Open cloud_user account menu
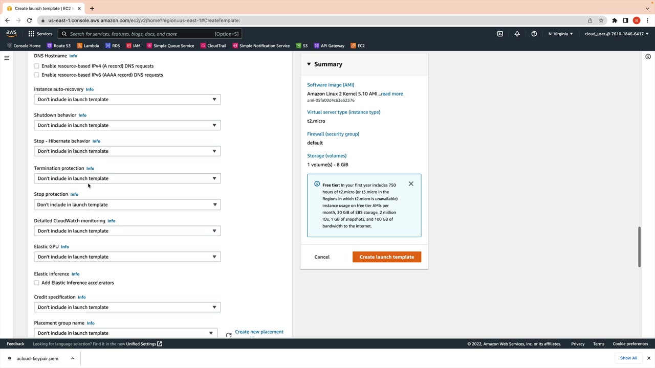The height and width of the screenshot is (368, 655). (x=617, y=34)
